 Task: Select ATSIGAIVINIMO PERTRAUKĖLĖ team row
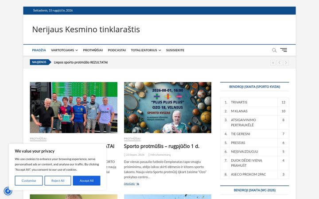[x=254, y=122]
